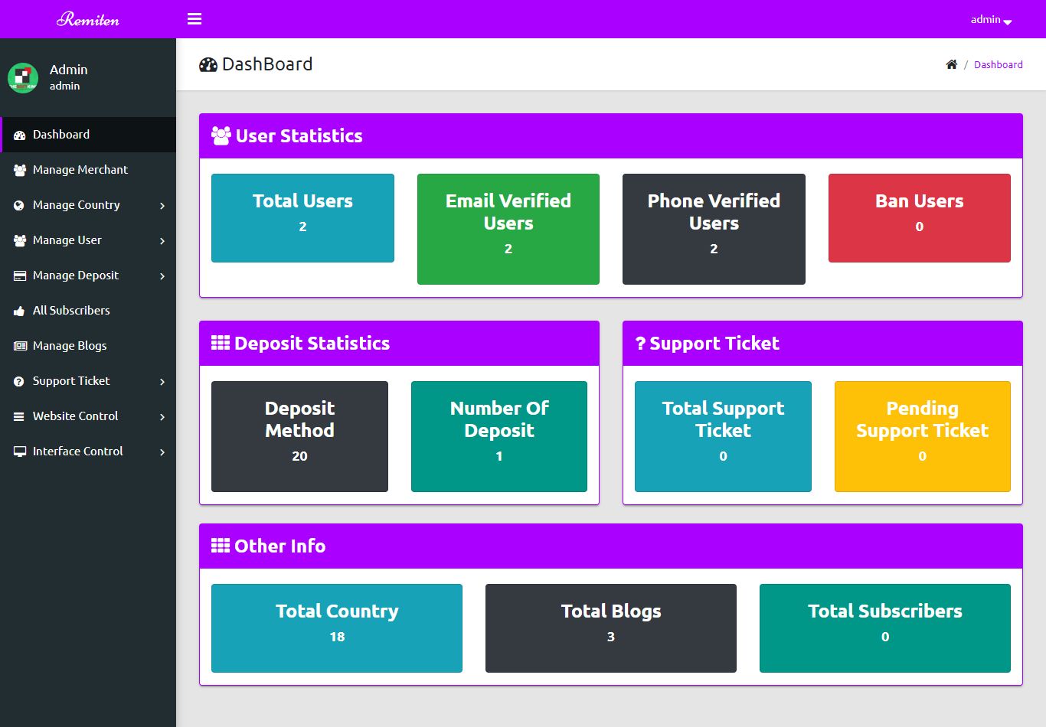Click the home icon in breadcrumb

coord(952,64)
